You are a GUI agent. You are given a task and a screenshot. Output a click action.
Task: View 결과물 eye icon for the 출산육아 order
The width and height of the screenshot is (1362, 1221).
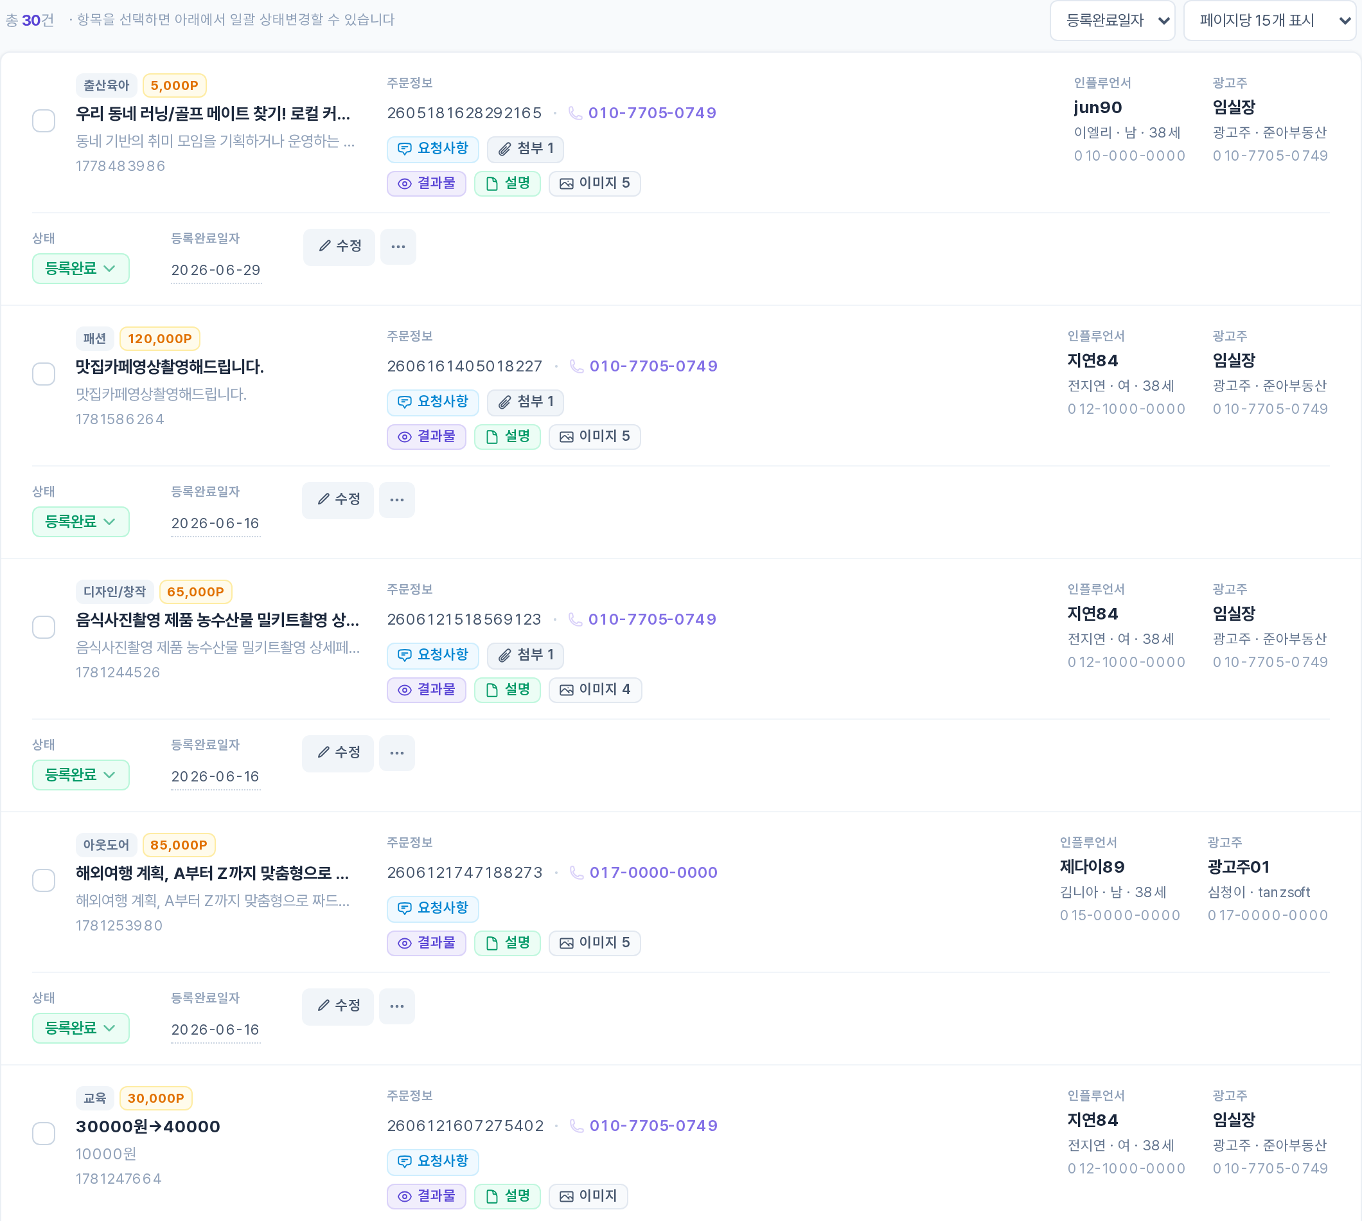427,184
